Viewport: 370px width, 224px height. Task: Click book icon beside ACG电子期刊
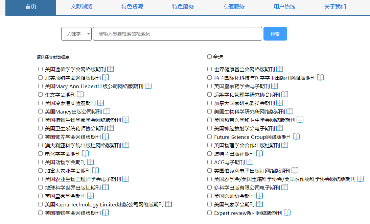coord(250,162)
